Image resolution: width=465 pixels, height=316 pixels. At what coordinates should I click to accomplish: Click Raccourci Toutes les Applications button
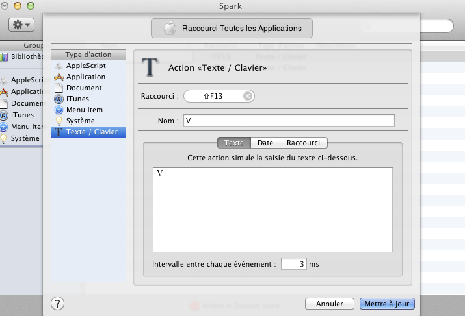point(232,29)
